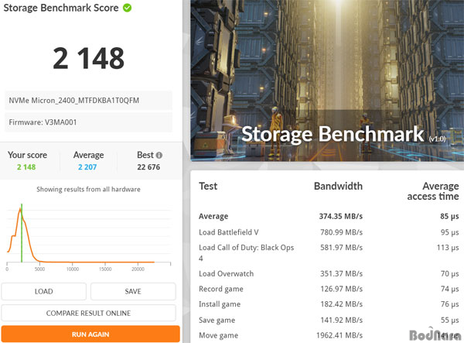464x343 pixels.
Task: Click the 76 µs access time value
Action: [x=450, y=304]
